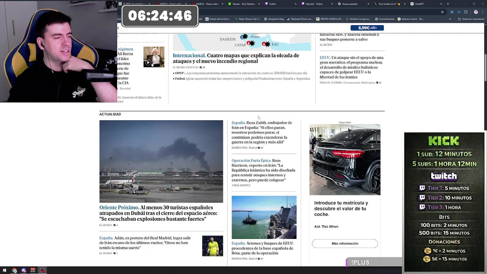The image size is (487, 274).
Task: Show hidden bookmarks with the double chevron
Action: click(450, 19)
